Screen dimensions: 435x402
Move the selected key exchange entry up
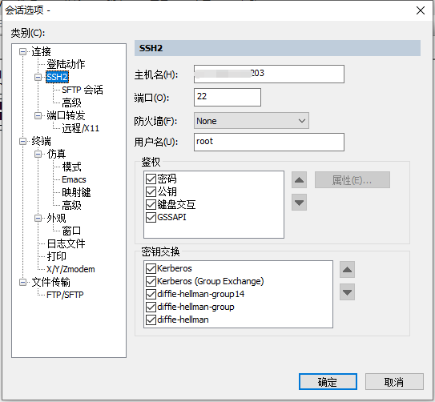[x=347, y=270]
